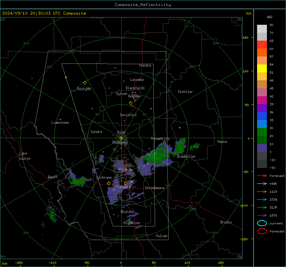Click the Didsbury label
Screen dimensions: 286x267
point(120,142)
